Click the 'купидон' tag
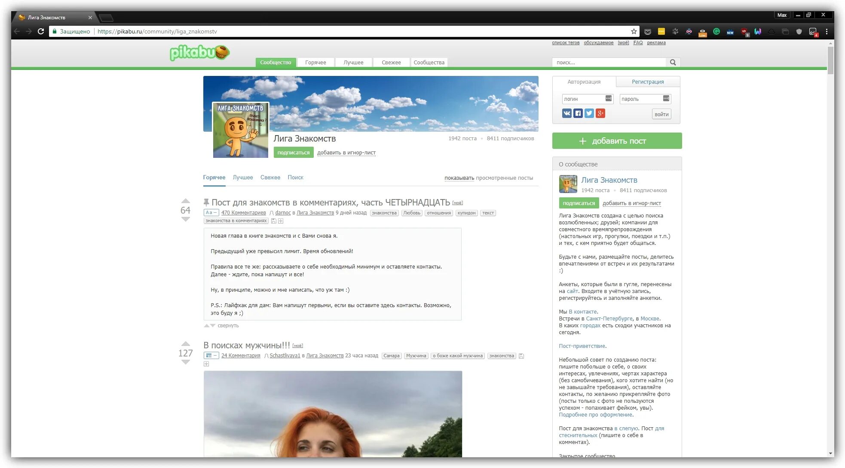Image resolution: width=845 pixels, height=468 pixels. [466, 213]
